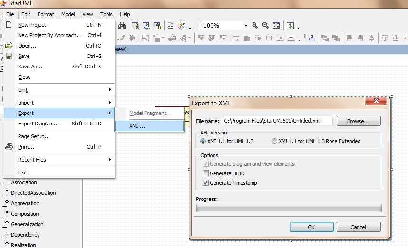Click Generate diagram and view elements checkbox
The image size is (408, 248).
pos(205,164)
